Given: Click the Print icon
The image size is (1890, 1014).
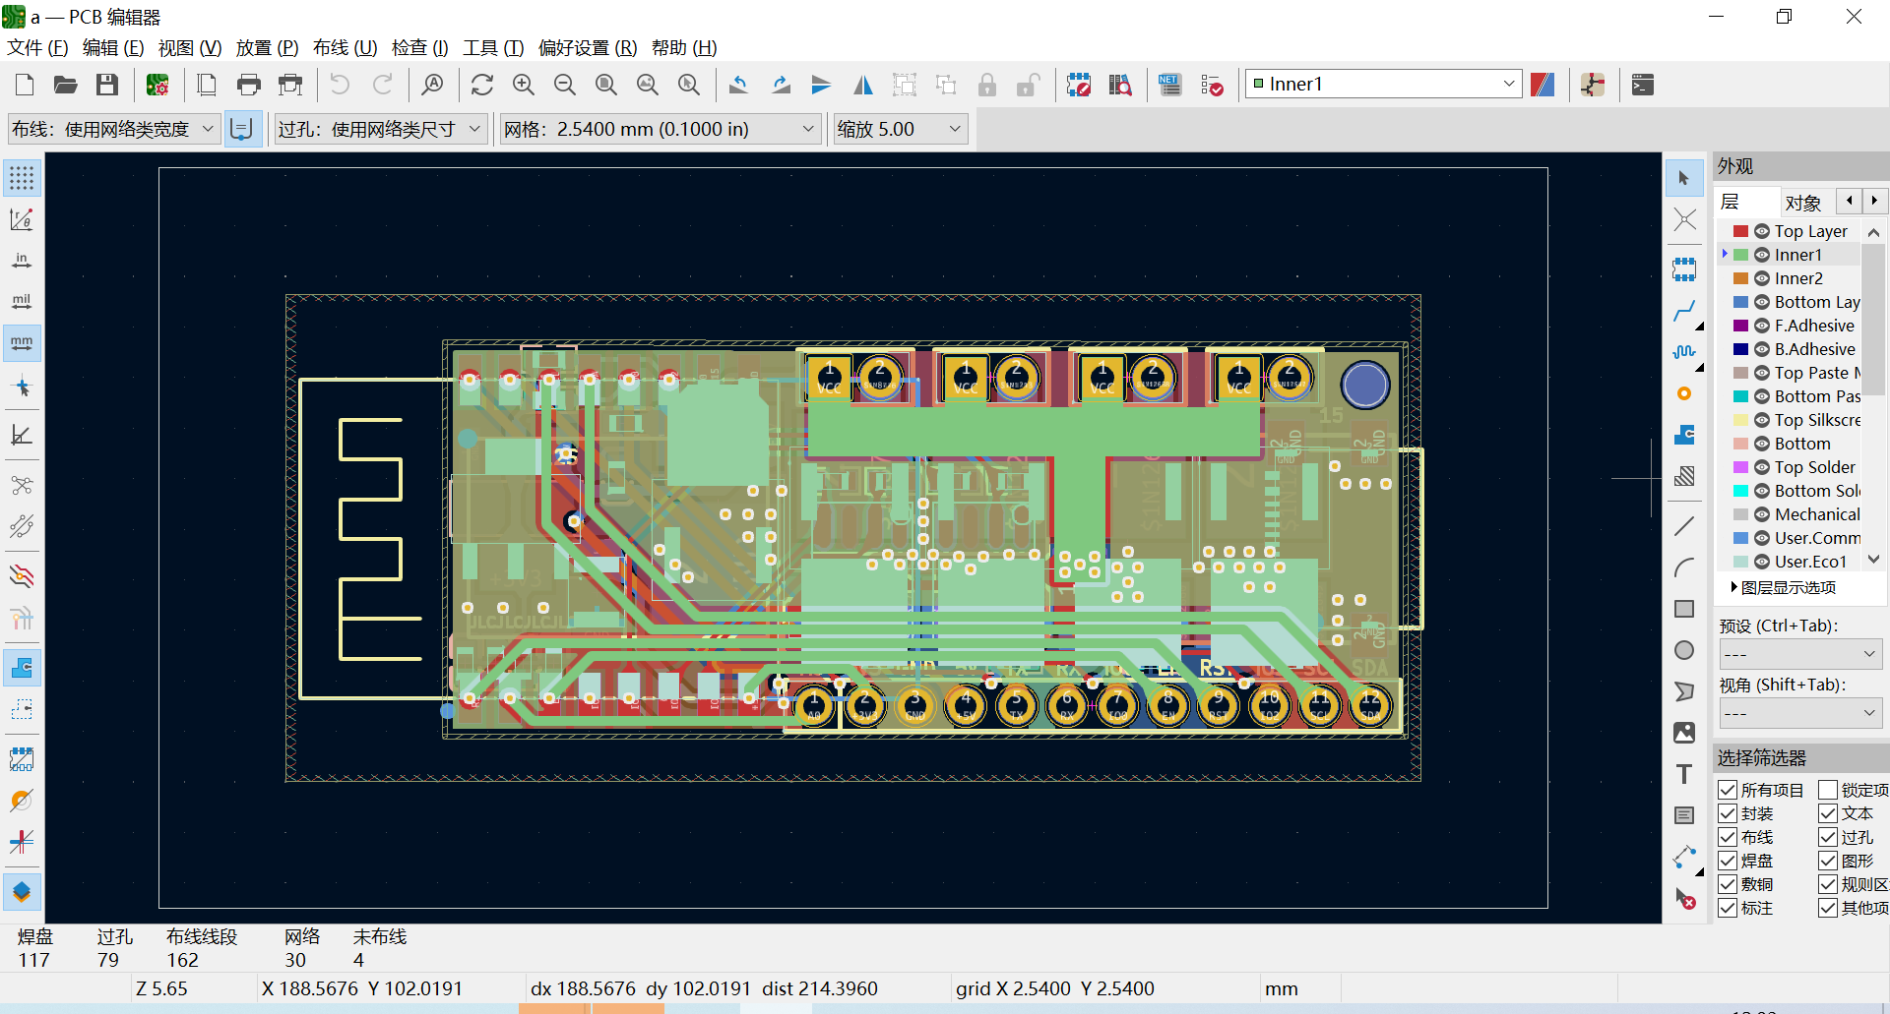Looking at the screenshot, I should pos(249,85).
